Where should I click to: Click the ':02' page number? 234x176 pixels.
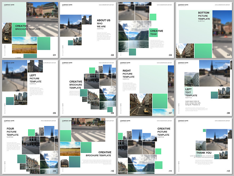[x=112, y=55]
